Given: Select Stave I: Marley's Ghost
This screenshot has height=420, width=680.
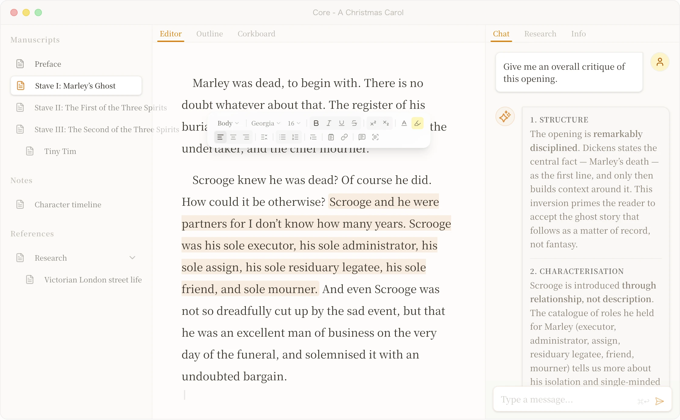Looking at the screenshot, I should [x=76, y=86].
